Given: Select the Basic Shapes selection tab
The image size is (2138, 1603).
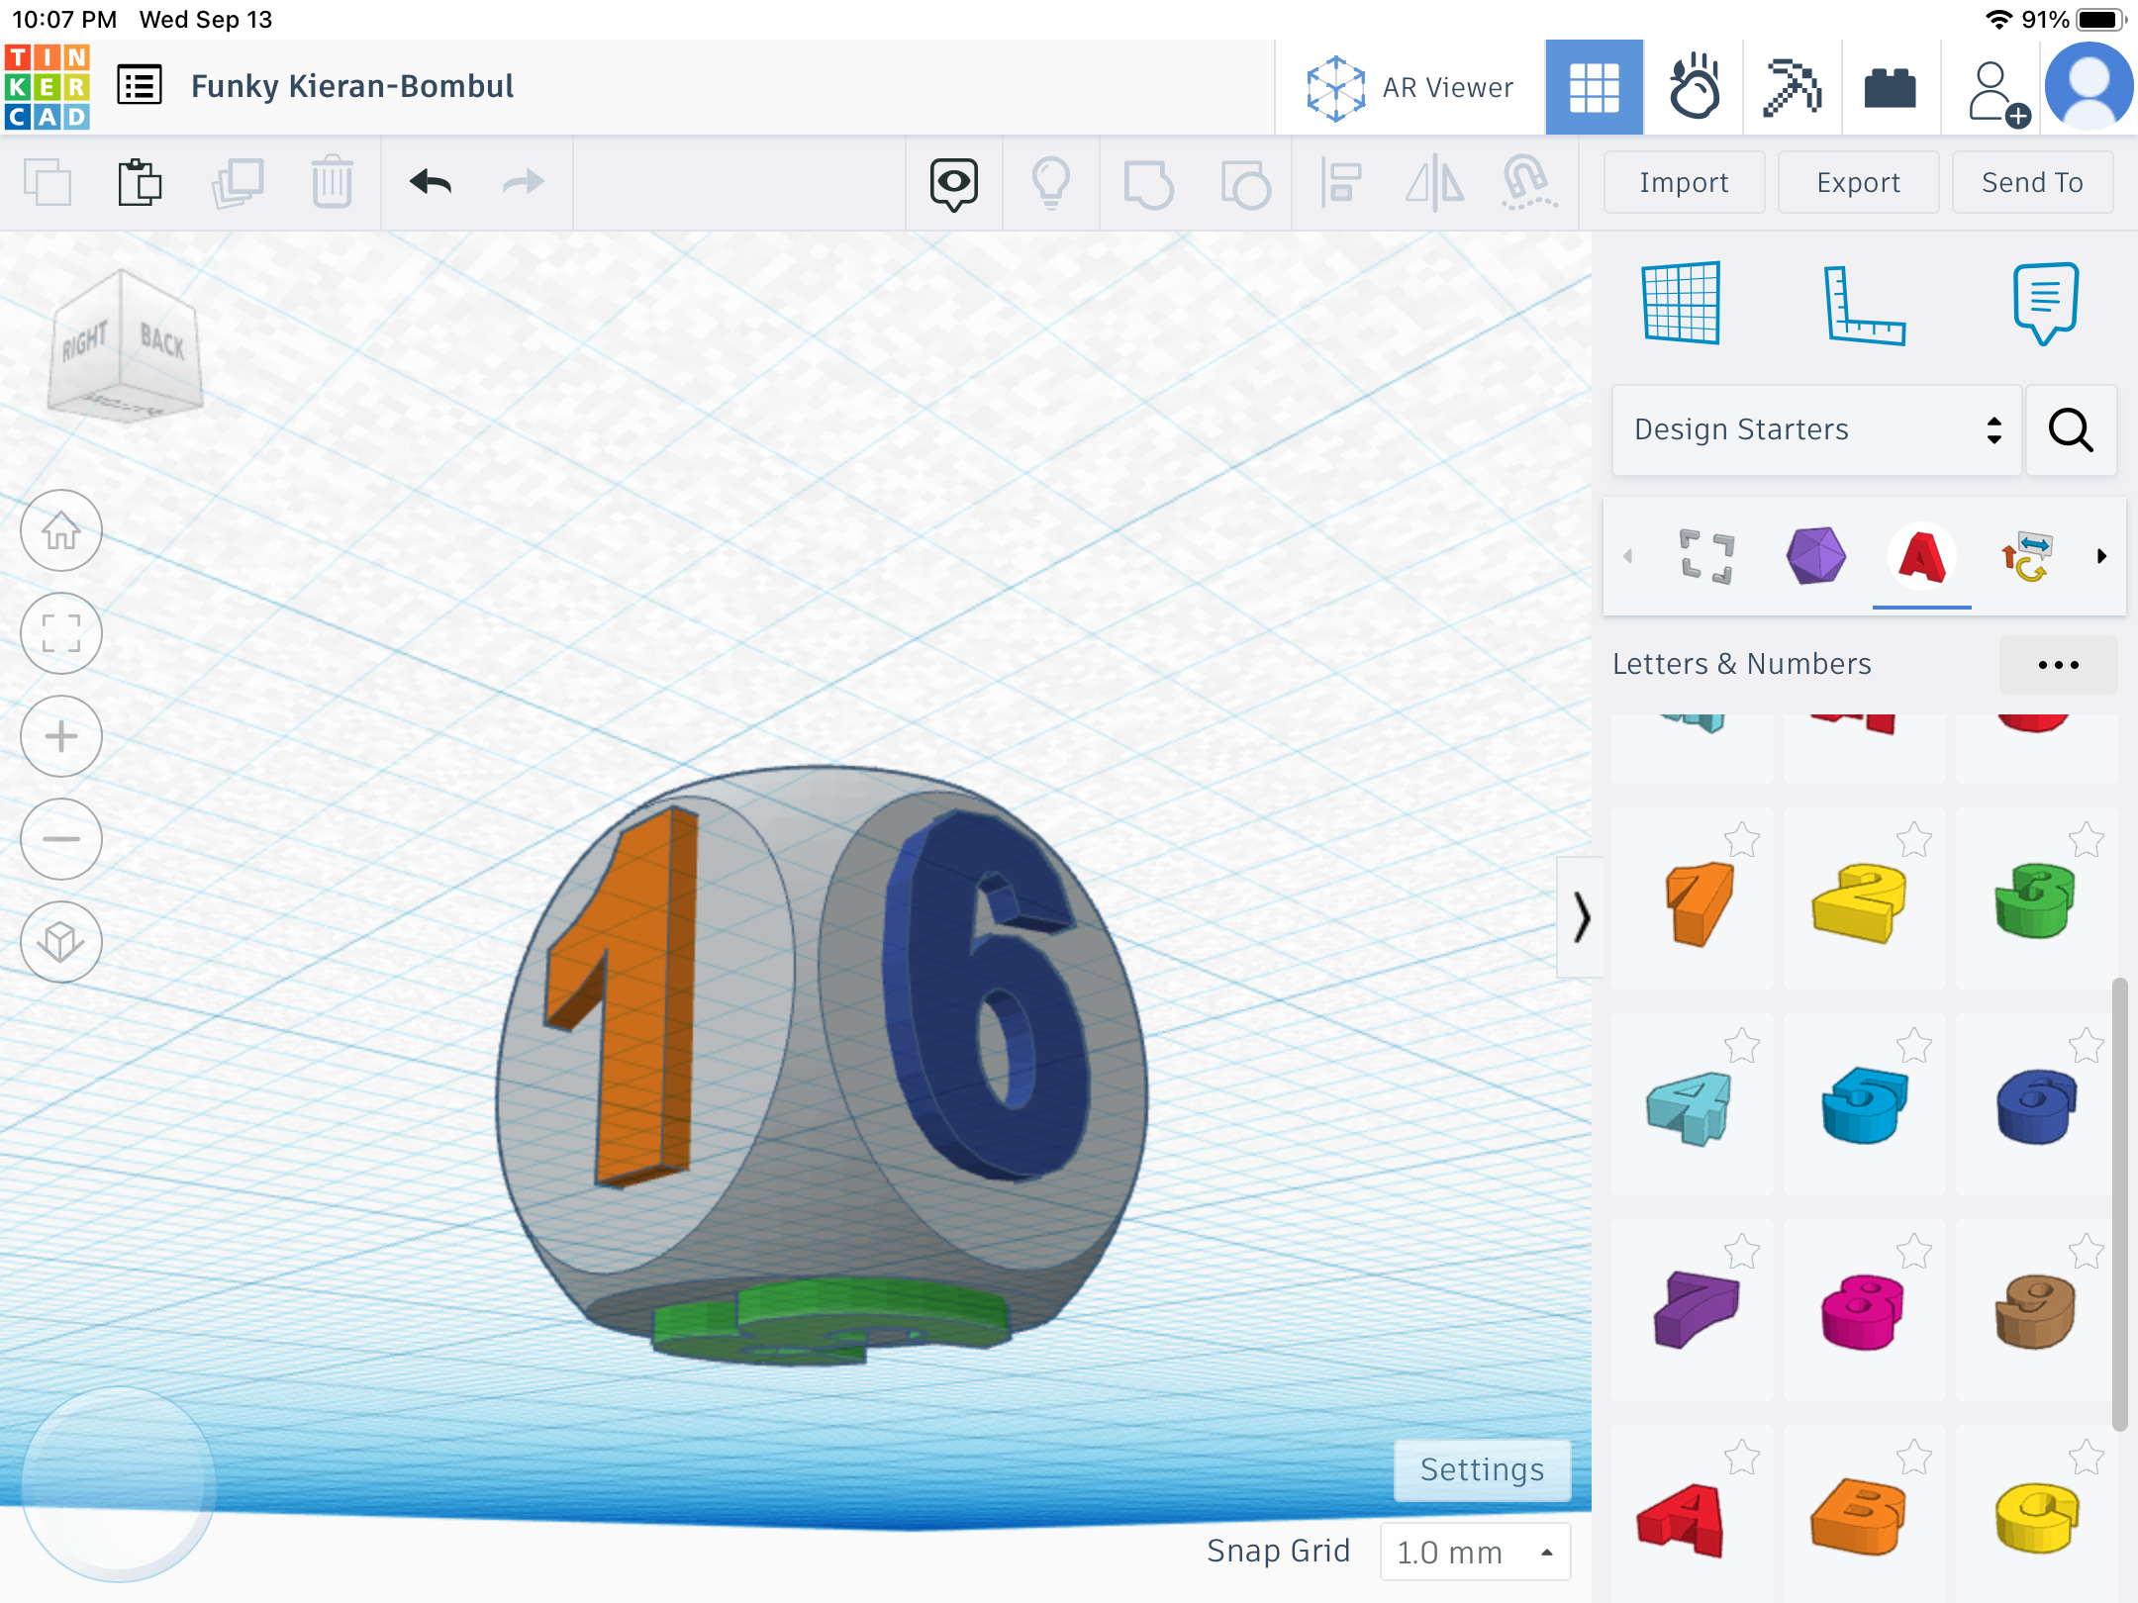Looking at the screenshot, I should (1706, 556).
